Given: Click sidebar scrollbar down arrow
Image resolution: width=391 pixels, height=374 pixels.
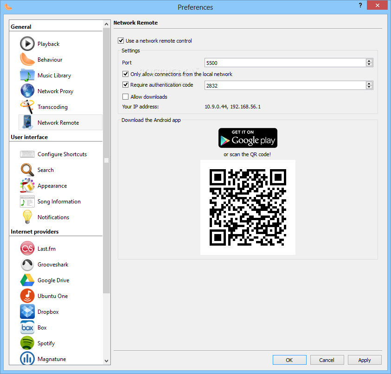Looking at the screenshot, I should pos(107,361).
